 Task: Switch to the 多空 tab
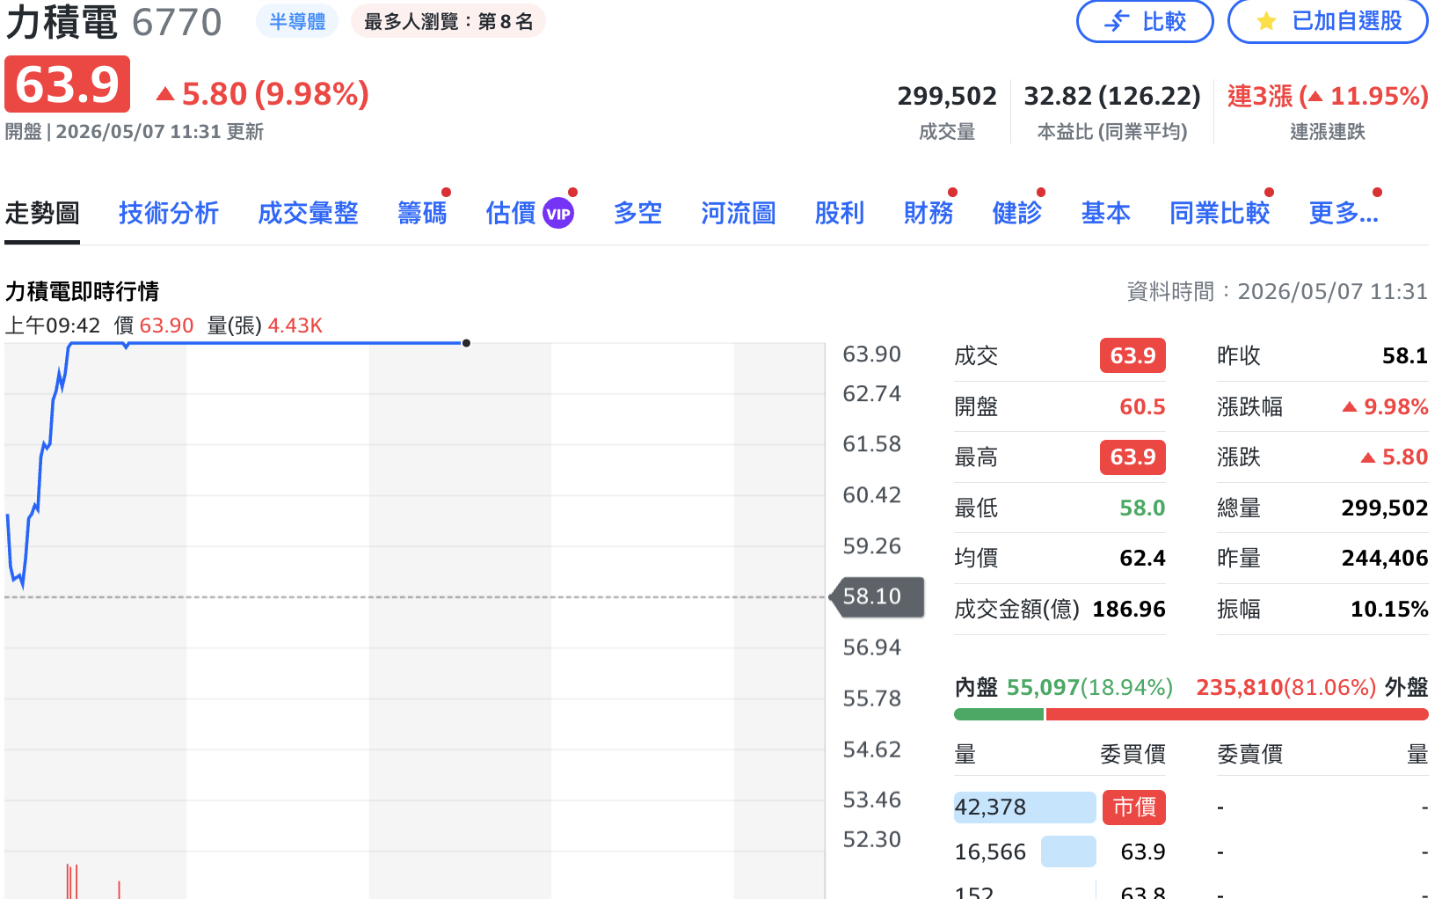coord(637,213)
